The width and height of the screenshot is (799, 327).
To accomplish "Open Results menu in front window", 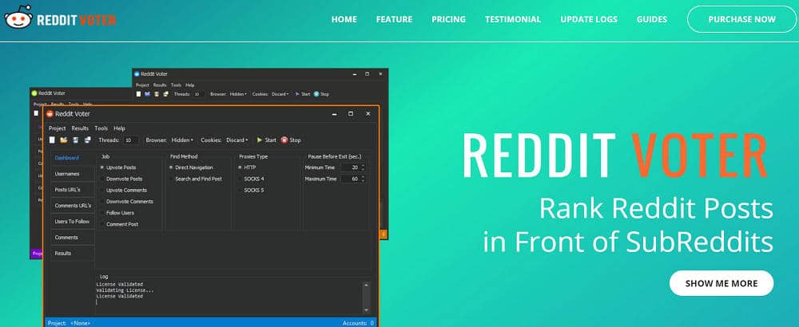I will (x=80, y=128).
